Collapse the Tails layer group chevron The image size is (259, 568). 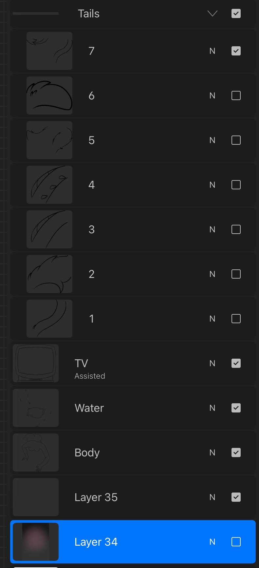(x=213, y=13)
